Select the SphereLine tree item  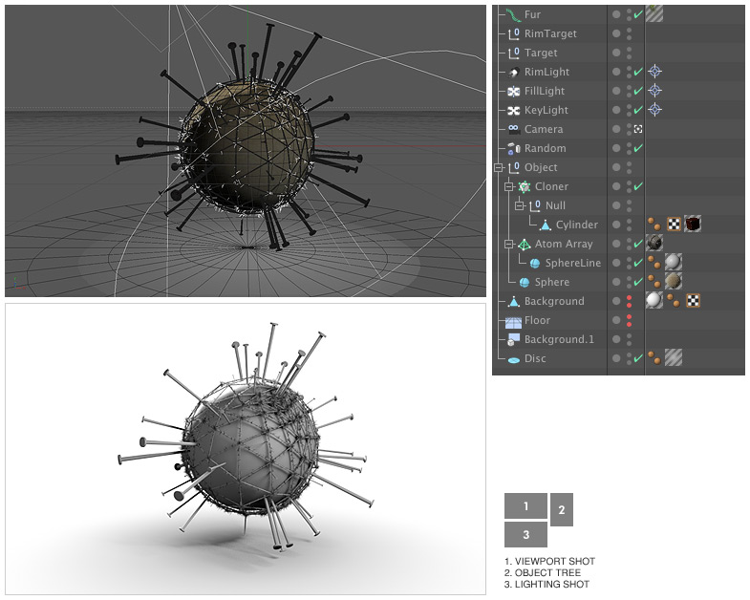(572, 263)
